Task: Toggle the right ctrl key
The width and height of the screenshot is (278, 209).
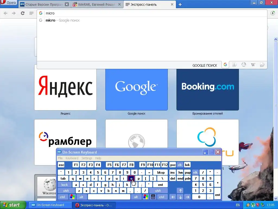Action: click(x=162, y=197)
